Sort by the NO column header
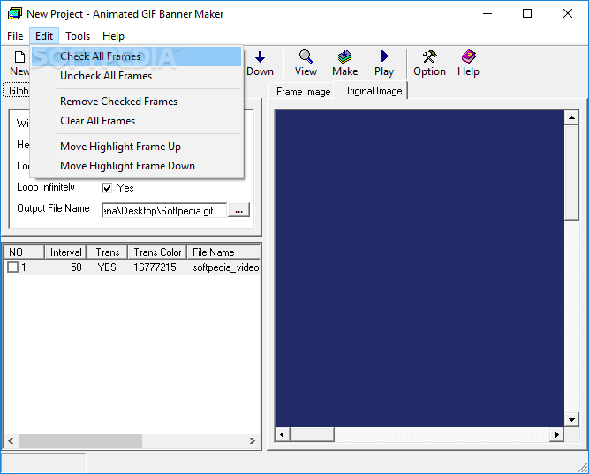Image resolution: width=589 pixels, height=474 pixels. pos(24,252)
